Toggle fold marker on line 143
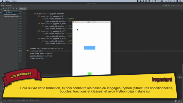The image size is (183, 103). point(26,39)
